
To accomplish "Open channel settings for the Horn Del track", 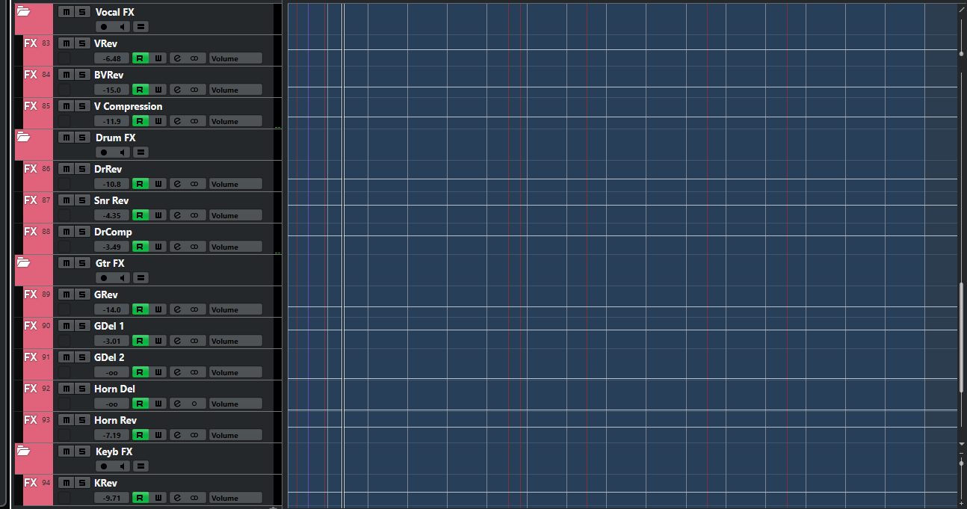I will tap(178, 404).
